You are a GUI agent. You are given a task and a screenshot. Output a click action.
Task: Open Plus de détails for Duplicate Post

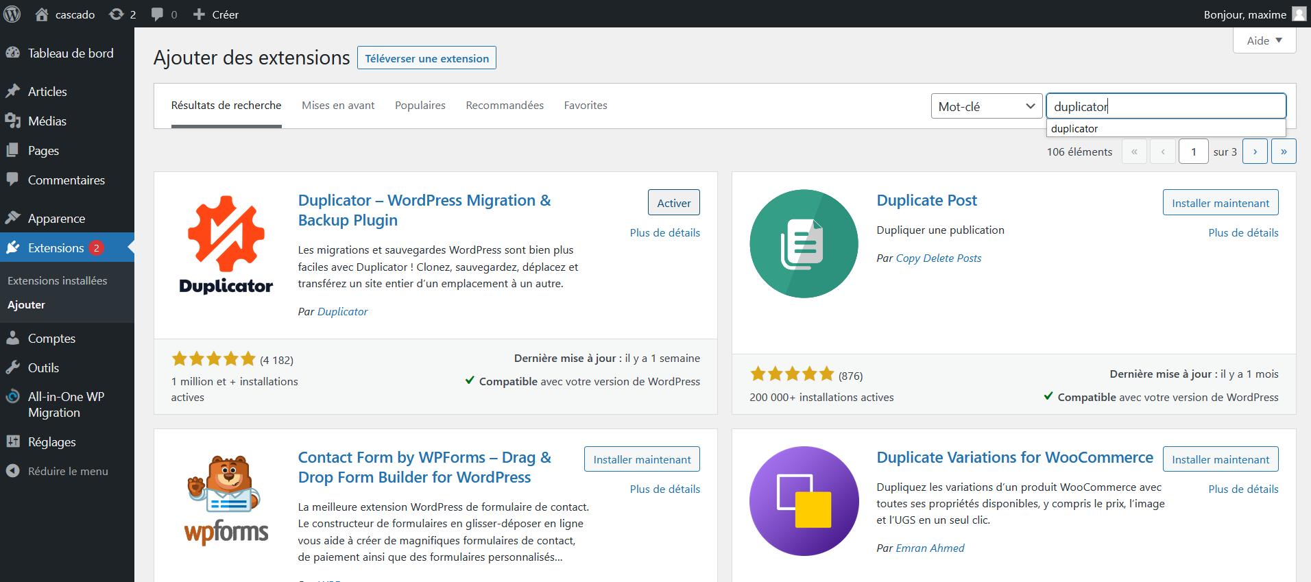tap(1243, 232)
